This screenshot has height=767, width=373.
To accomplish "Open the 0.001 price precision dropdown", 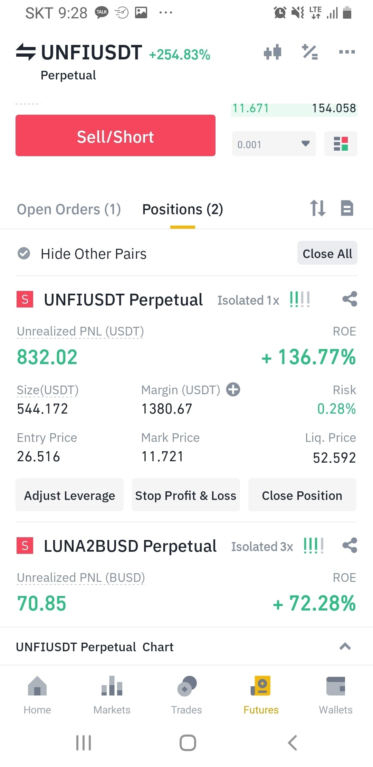I will click(274, 144).
